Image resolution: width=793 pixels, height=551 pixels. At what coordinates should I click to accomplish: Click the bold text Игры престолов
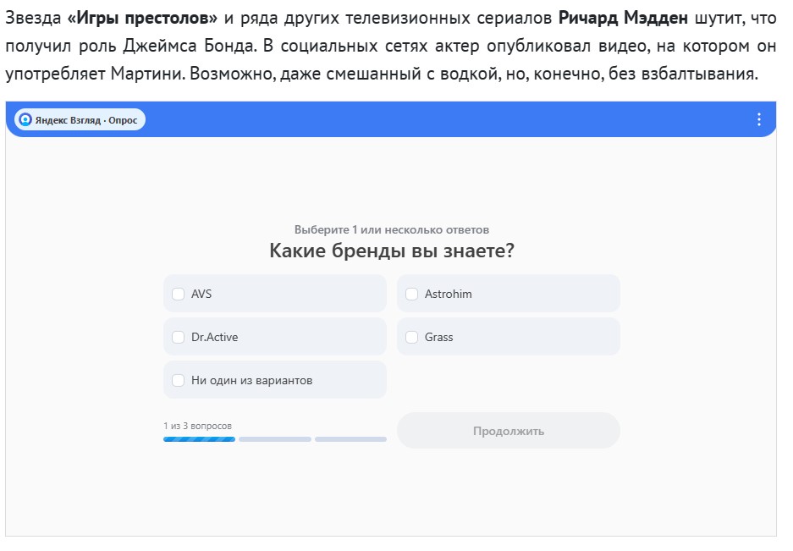(x=142, y=19)
